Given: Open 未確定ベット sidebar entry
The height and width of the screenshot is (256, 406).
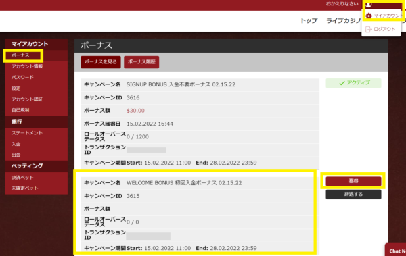Looking at the screenshot, I should click(24, 188).
